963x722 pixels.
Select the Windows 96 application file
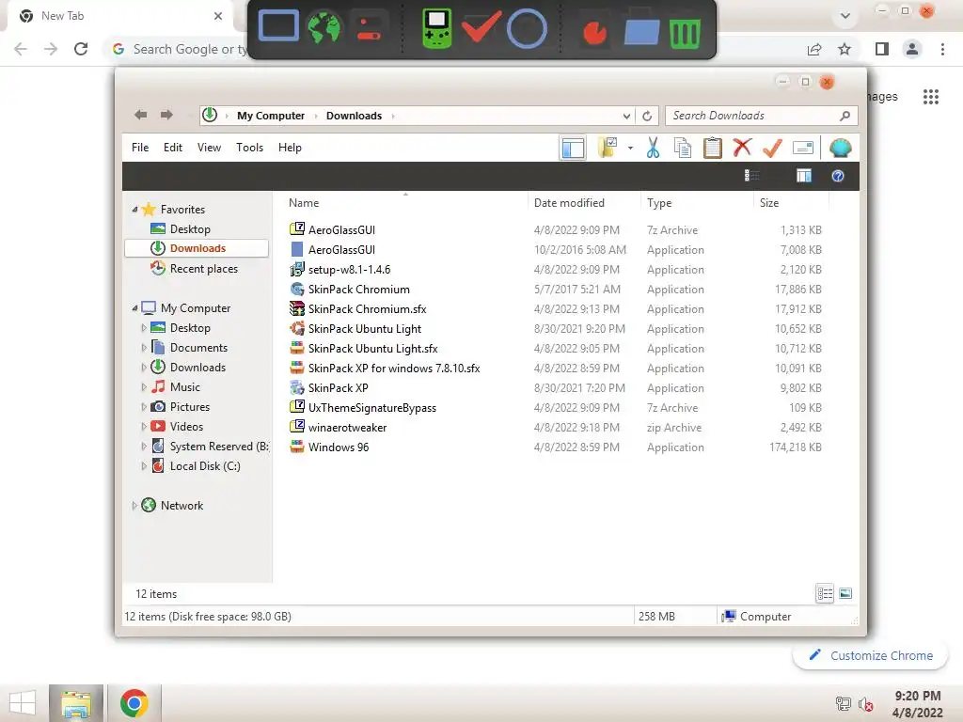pyautogui.click(x=339, y=447)
